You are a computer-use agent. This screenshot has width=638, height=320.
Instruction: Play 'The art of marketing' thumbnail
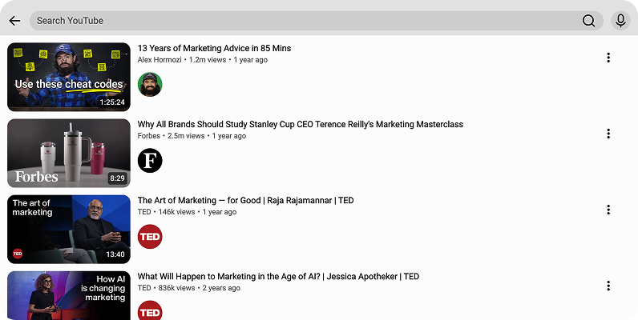point(69,229)
